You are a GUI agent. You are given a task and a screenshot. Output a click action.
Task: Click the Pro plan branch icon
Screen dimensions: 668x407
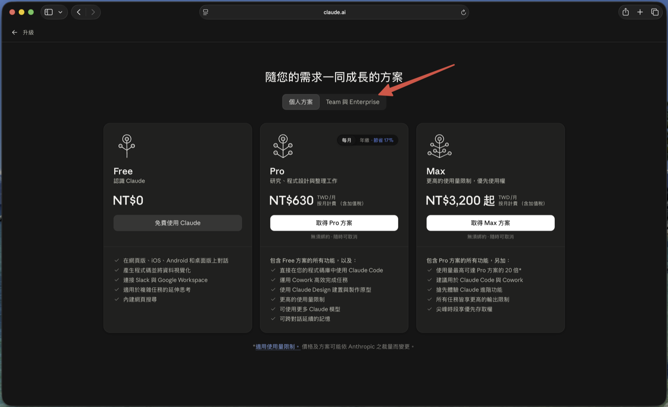tap(283, 146)
